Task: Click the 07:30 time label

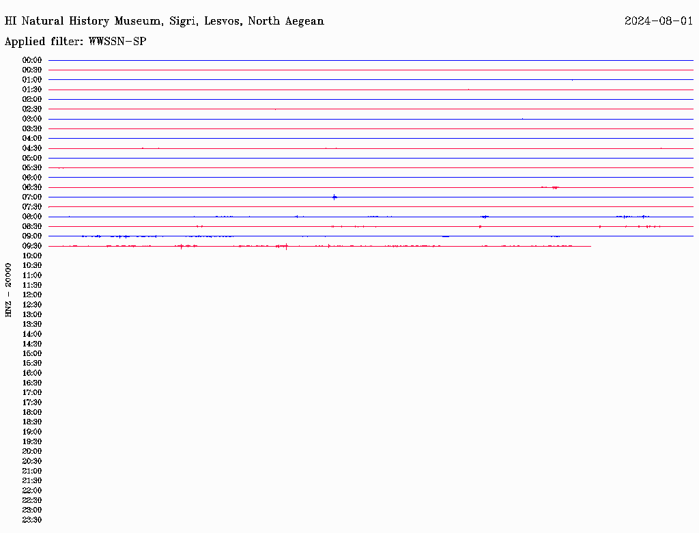Action: [x=32, y=206]
